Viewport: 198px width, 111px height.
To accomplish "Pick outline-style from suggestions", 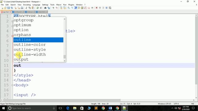I will tap(38, 50).
